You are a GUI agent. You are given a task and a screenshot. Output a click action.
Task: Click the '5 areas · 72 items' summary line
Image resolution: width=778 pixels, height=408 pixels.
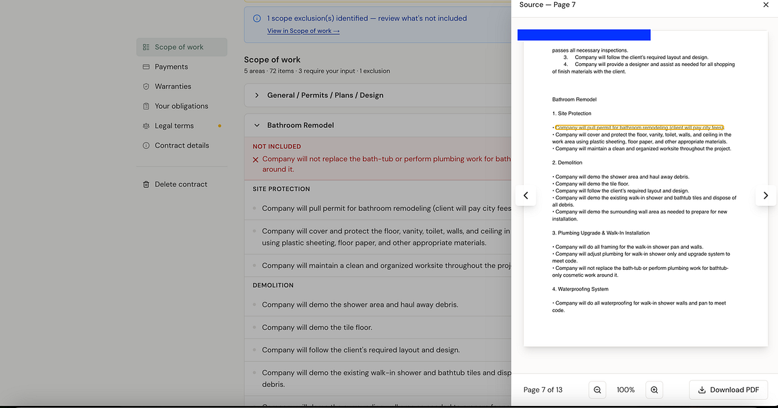pyautogui.click(x=316, y=71)
